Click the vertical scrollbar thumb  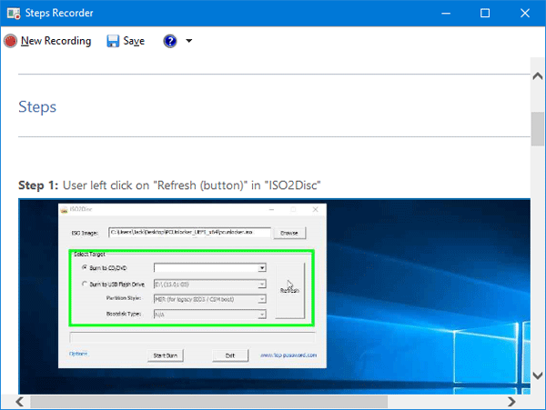coord(538,127)
